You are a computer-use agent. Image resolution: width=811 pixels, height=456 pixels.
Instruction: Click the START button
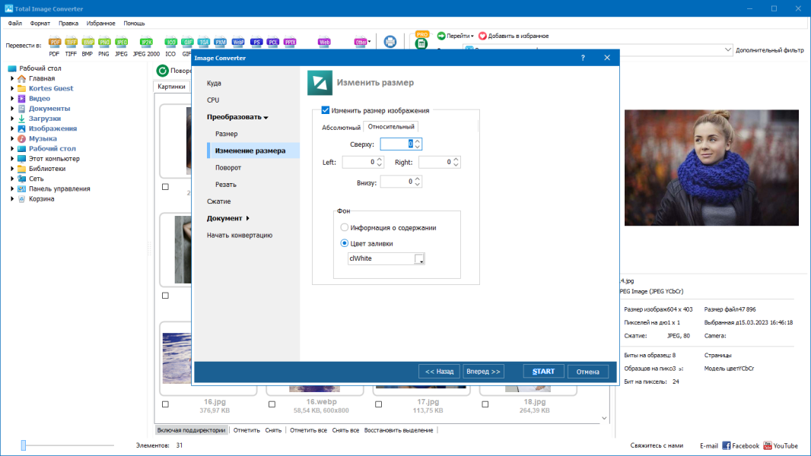(x=543, y=372)
